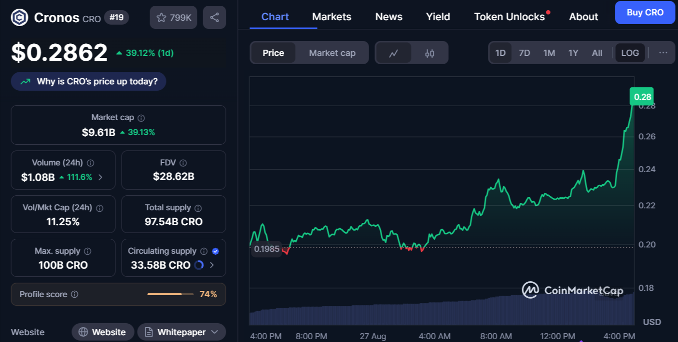Set chart range to All
This screenshot has width=678, height=342.
pyautogui.click(x=597, y=53)
